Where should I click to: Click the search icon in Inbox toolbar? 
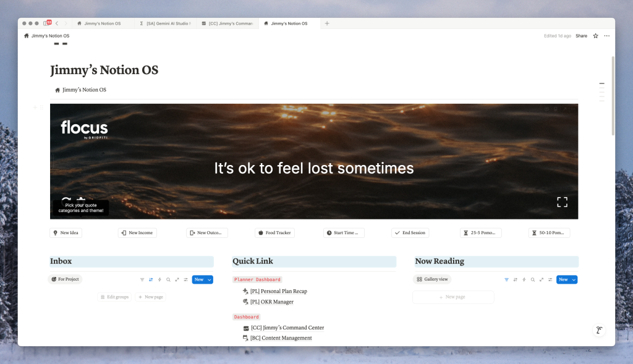[168, 280]
